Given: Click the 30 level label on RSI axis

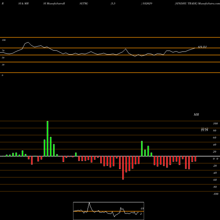Looking at the screenshot, I should (3, 65).
